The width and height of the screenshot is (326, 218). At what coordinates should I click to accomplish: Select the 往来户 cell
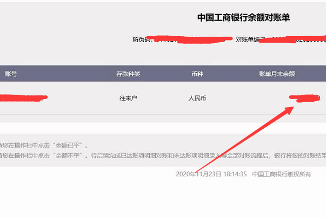[128, 98]
